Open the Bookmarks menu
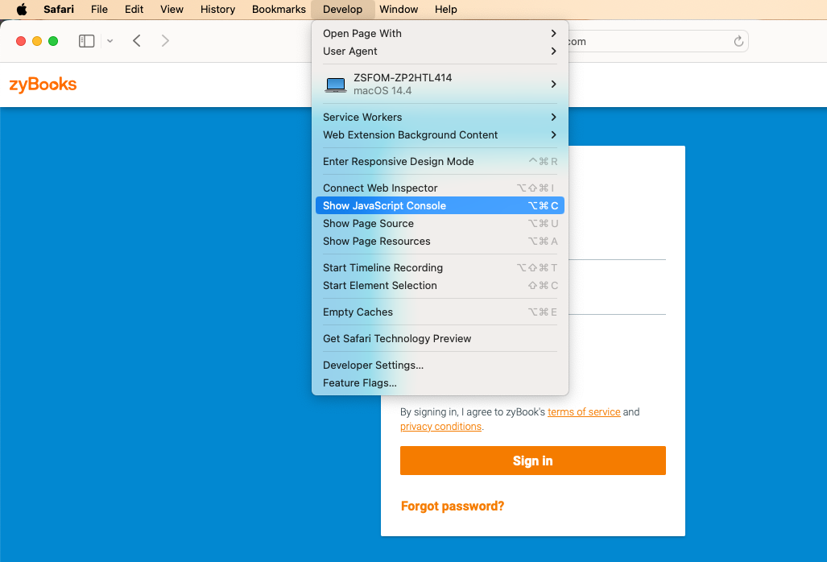The width and height of the screenshot is (827, 562). click(278, 9)
